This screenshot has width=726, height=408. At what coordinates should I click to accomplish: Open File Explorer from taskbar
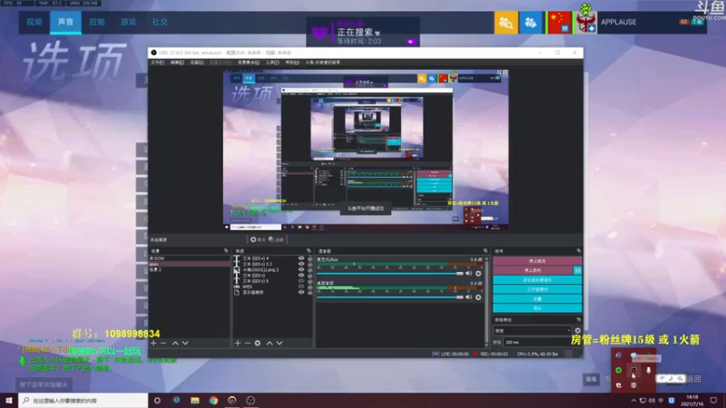[x=195, y=400]
